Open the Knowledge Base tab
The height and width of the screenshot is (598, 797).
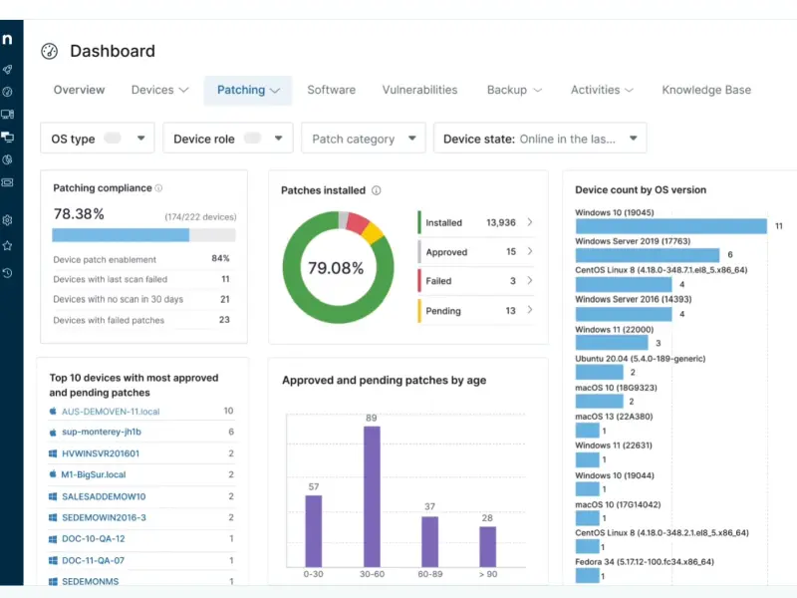(706, 90)
